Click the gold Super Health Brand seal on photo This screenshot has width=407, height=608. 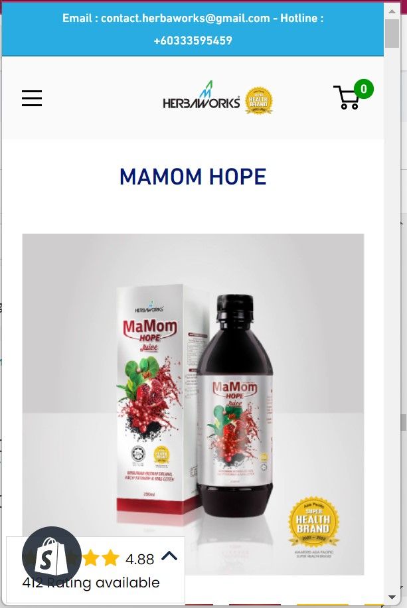[313, 522]
